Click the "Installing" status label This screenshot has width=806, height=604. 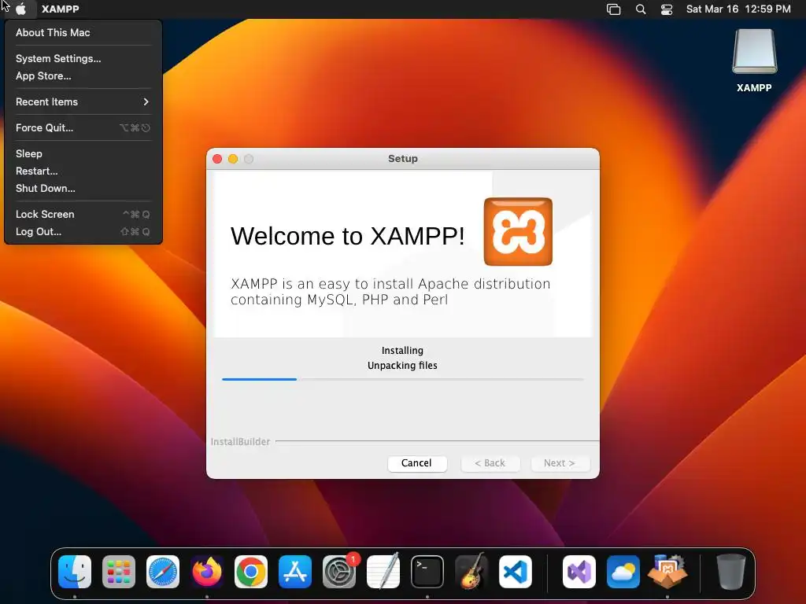(x=402, y=350)
